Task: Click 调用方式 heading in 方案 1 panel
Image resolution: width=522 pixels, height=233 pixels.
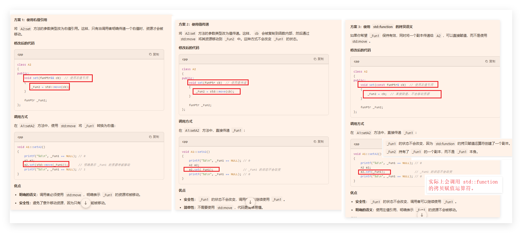Action: point(21,117)
